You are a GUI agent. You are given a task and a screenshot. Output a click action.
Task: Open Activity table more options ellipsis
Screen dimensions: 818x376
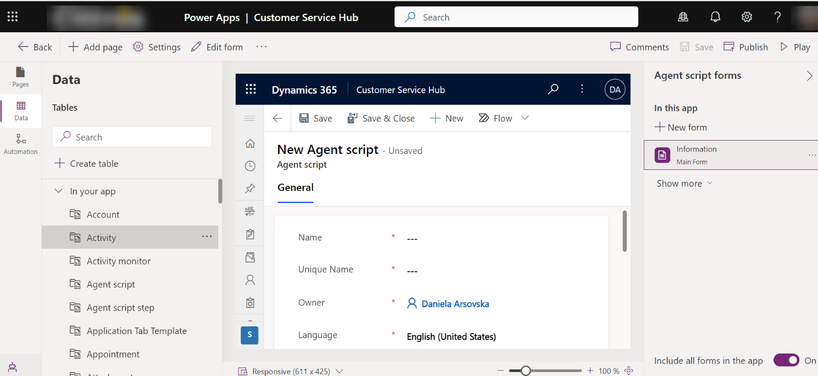pyautogui.click(x=207, y=236)
